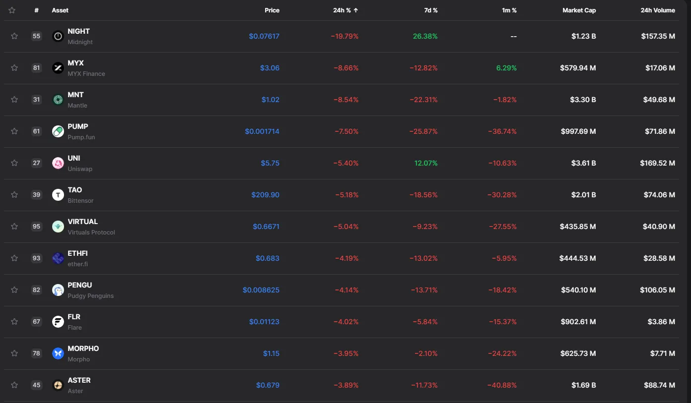Screen dimensions: 691x403
Task: Click the Morpho butterfly icon
Action: click(x=58, y=353)
